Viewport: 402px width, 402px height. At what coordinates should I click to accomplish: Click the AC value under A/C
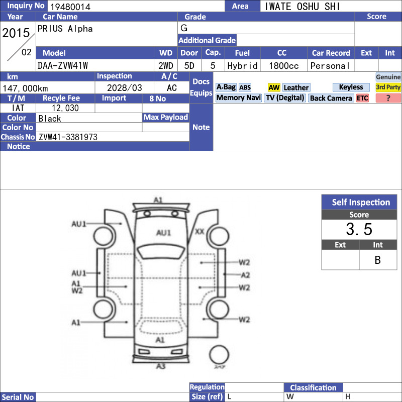(x=172, y=87)
